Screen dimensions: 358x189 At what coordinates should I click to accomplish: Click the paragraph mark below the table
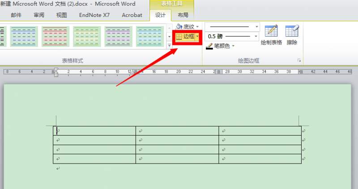click(58, 168)
